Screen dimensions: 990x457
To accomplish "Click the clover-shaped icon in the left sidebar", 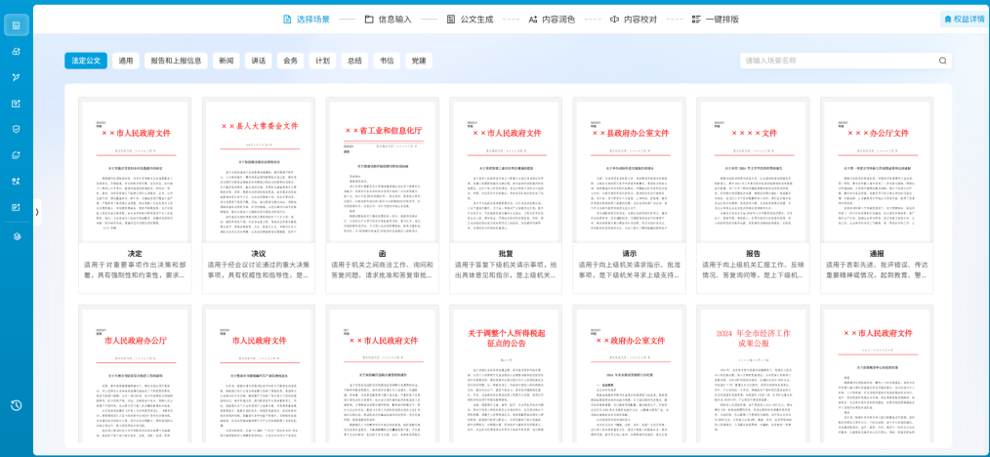I will 17,51.
